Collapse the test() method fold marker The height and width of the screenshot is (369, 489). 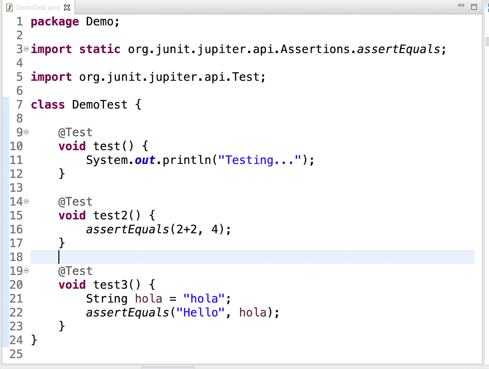coord(27,132)
